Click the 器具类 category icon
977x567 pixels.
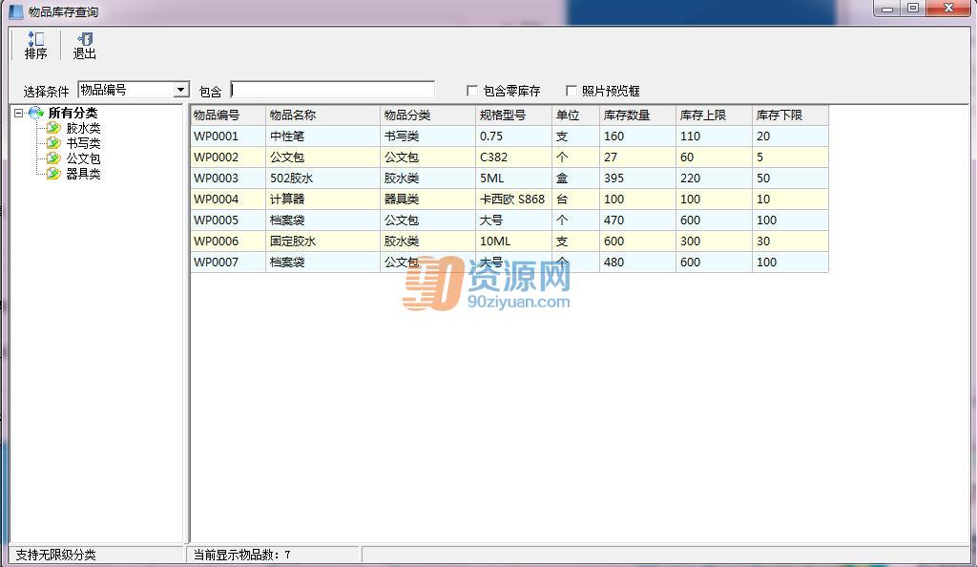[53, 173]
